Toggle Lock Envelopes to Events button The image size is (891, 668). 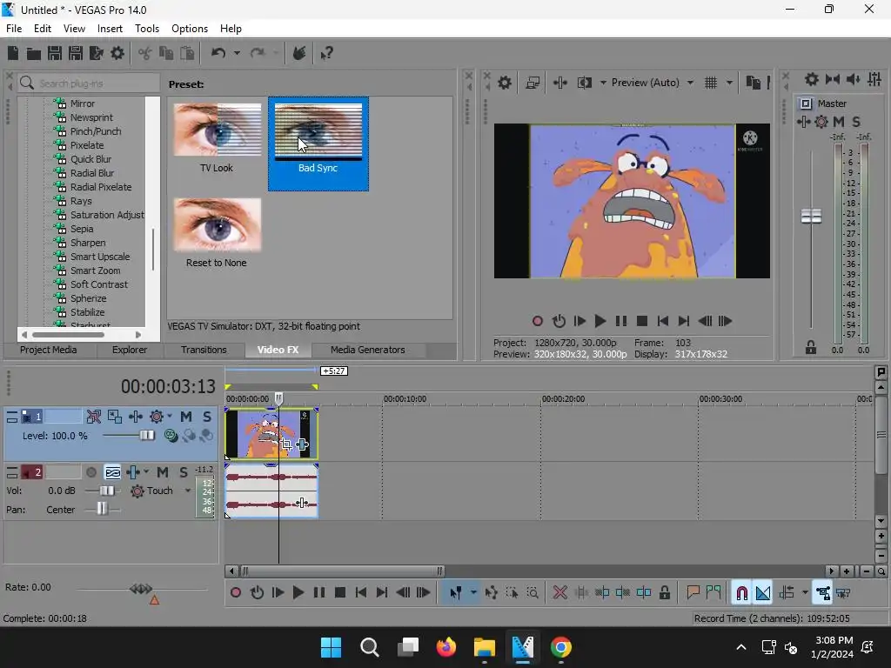(x=822, y=593)
